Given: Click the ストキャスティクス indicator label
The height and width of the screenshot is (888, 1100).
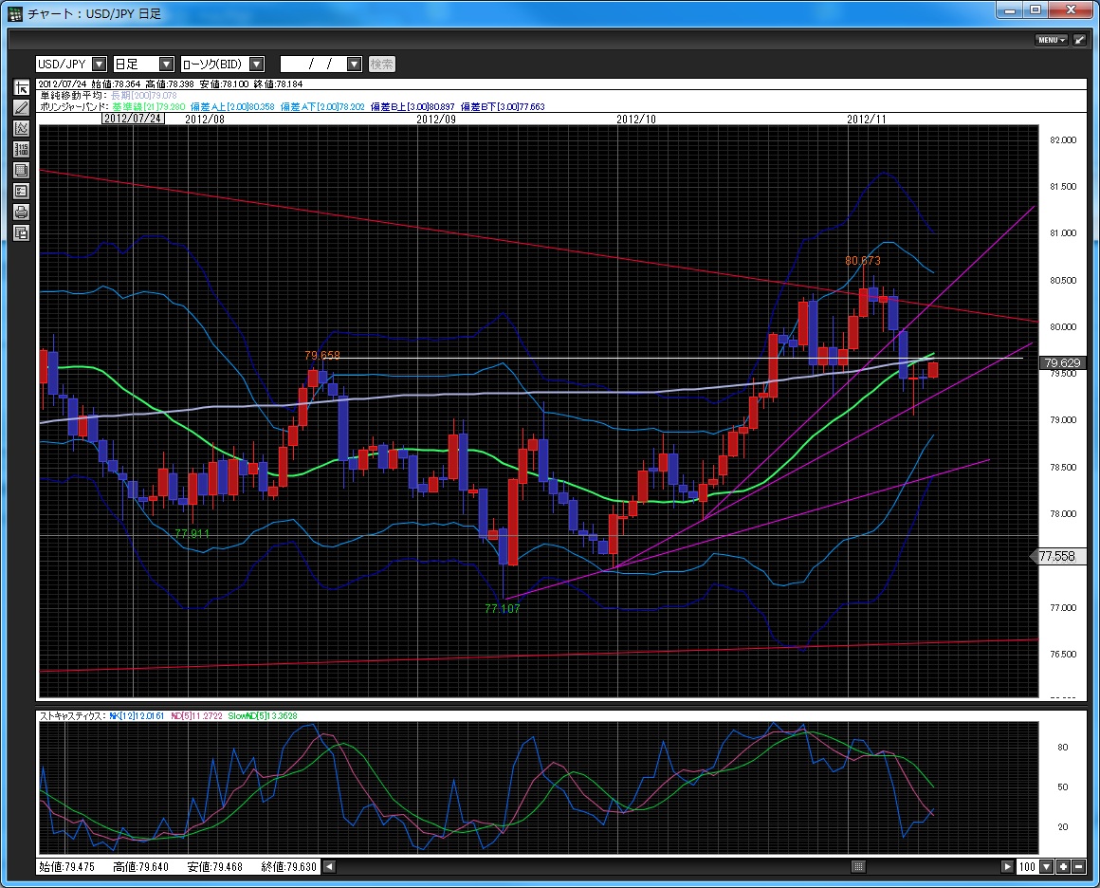Looking at the screenshot, I should pos(72,716).
